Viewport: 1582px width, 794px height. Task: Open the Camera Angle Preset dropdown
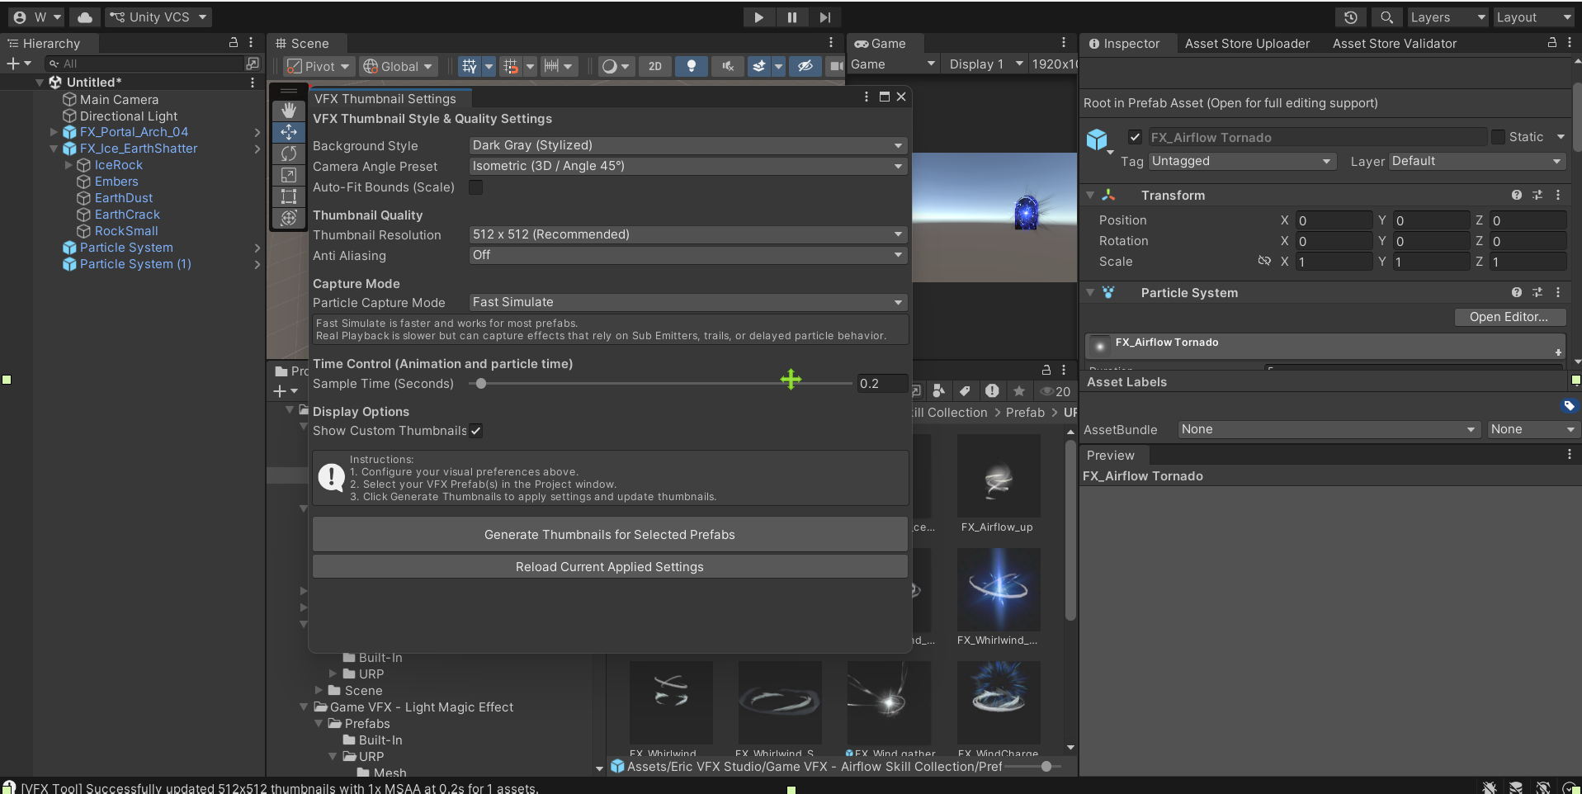(688, 166)
